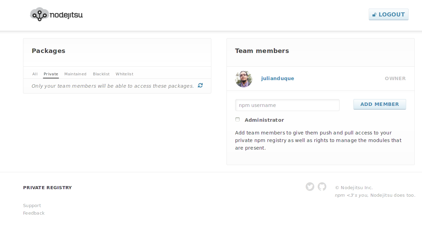Image resolution: width=422 pixels, height=227 pixels.
Task: Refresh the private packages list icon
Action: click(x=200, y=85)
